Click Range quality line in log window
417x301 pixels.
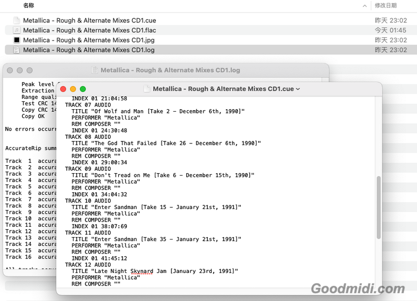point(39,97)
